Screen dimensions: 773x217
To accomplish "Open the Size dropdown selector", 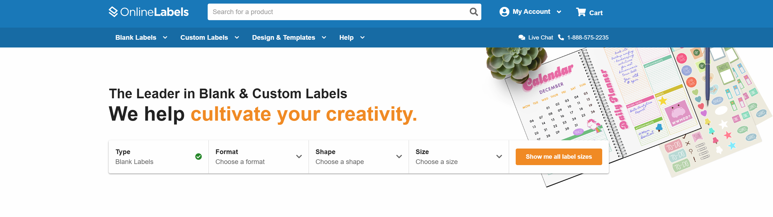I will pyautogui.click(x=459, y=157).
